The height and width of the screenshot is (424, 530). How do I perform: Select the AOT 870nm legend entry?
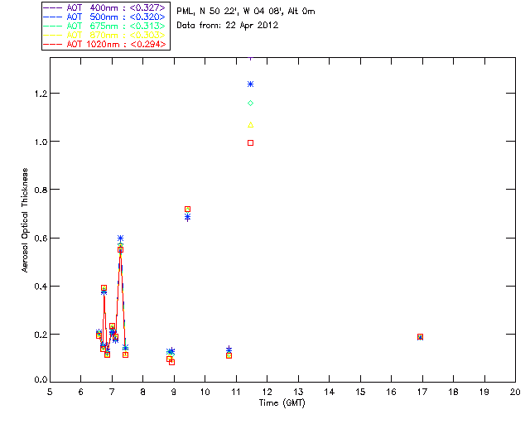pos(104,35)
